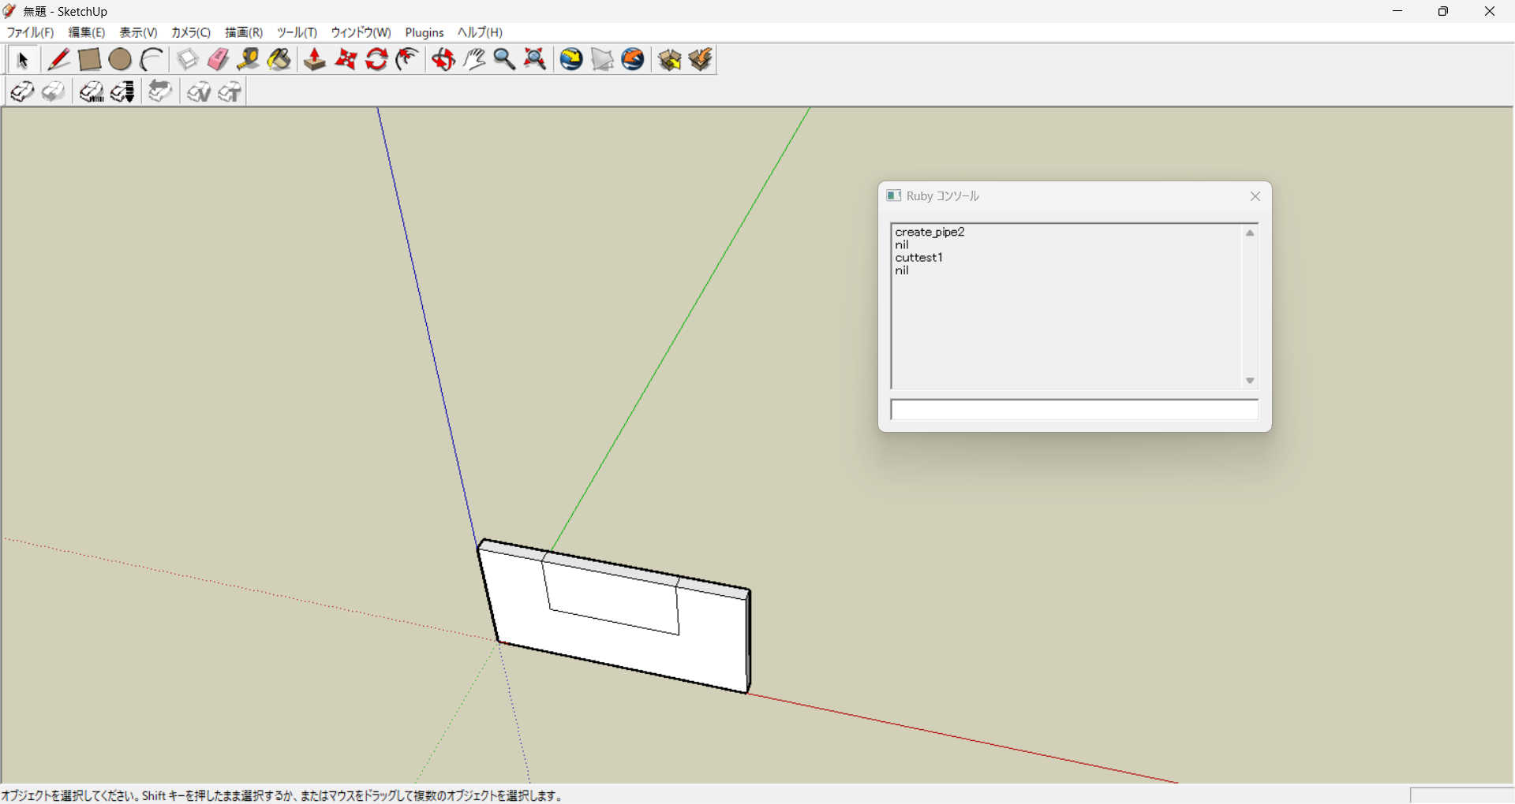Pick the Offset tool
Viewport: 1515px width, 804px height.
[x=407, y=60]
